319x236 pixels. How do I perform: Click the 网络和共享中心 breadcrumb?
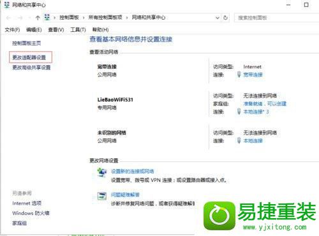[x=149, y=18]
